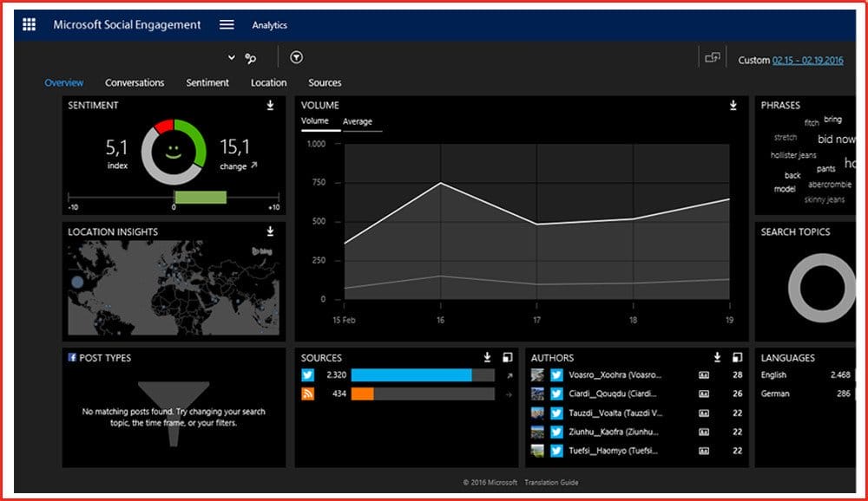Viewport: 868px width, 501px height.
Task: Click the search setup icon beside the dropdown chevron
Action: [251, 58]
